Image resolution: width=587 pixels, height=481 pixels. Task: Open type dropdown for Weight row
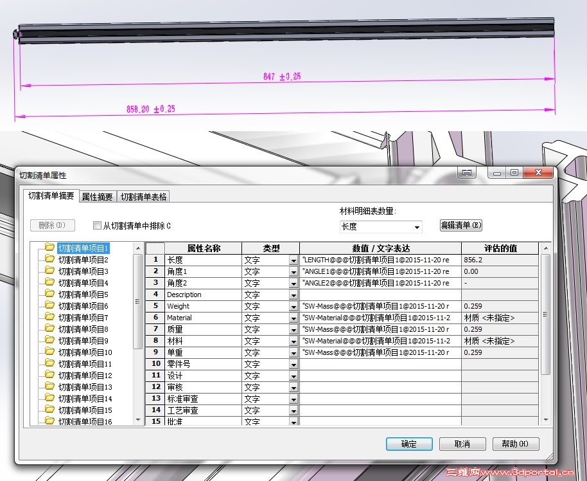tap(294, 307)
